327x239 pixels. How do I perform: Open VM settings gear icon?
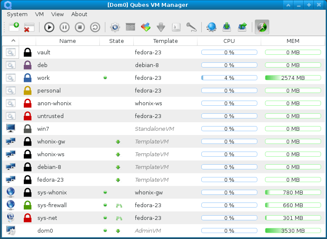115,27
